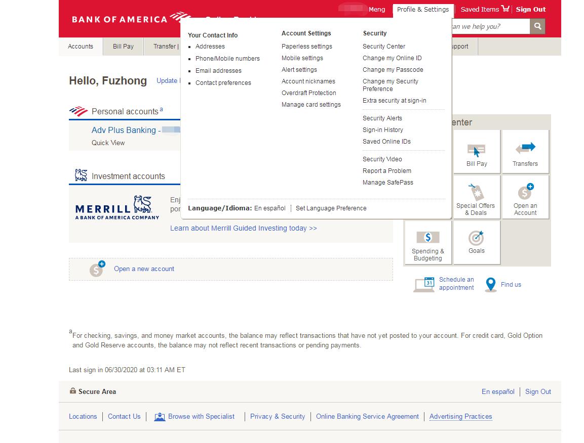
Task: Select the Transfer navigation tab
Action: pyautogui.click(x=164, y=47)
